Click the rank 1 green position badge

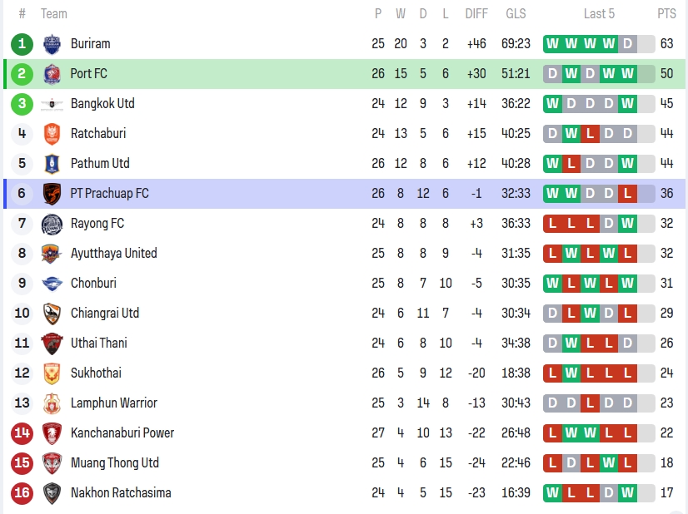[x=22, y=44]
